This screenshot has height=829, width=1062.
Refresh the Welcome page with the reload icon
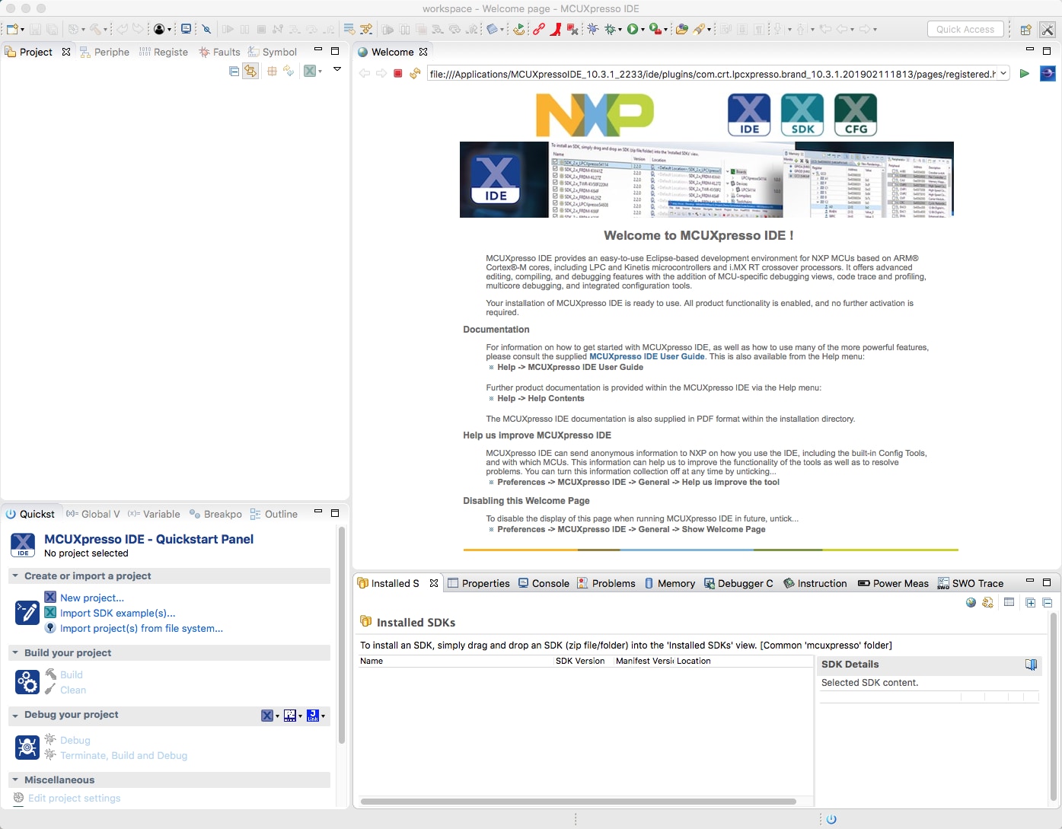(415, 73)
